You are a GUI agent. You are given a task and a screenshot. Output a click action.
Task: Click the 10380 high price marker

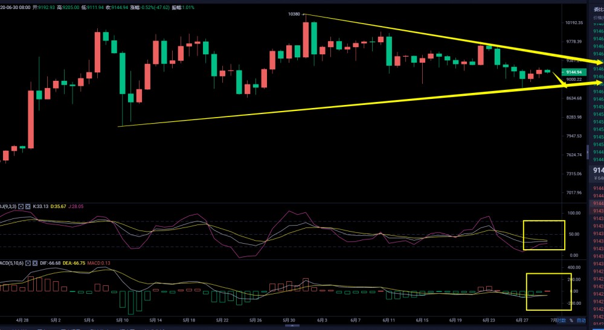[294, 13]
